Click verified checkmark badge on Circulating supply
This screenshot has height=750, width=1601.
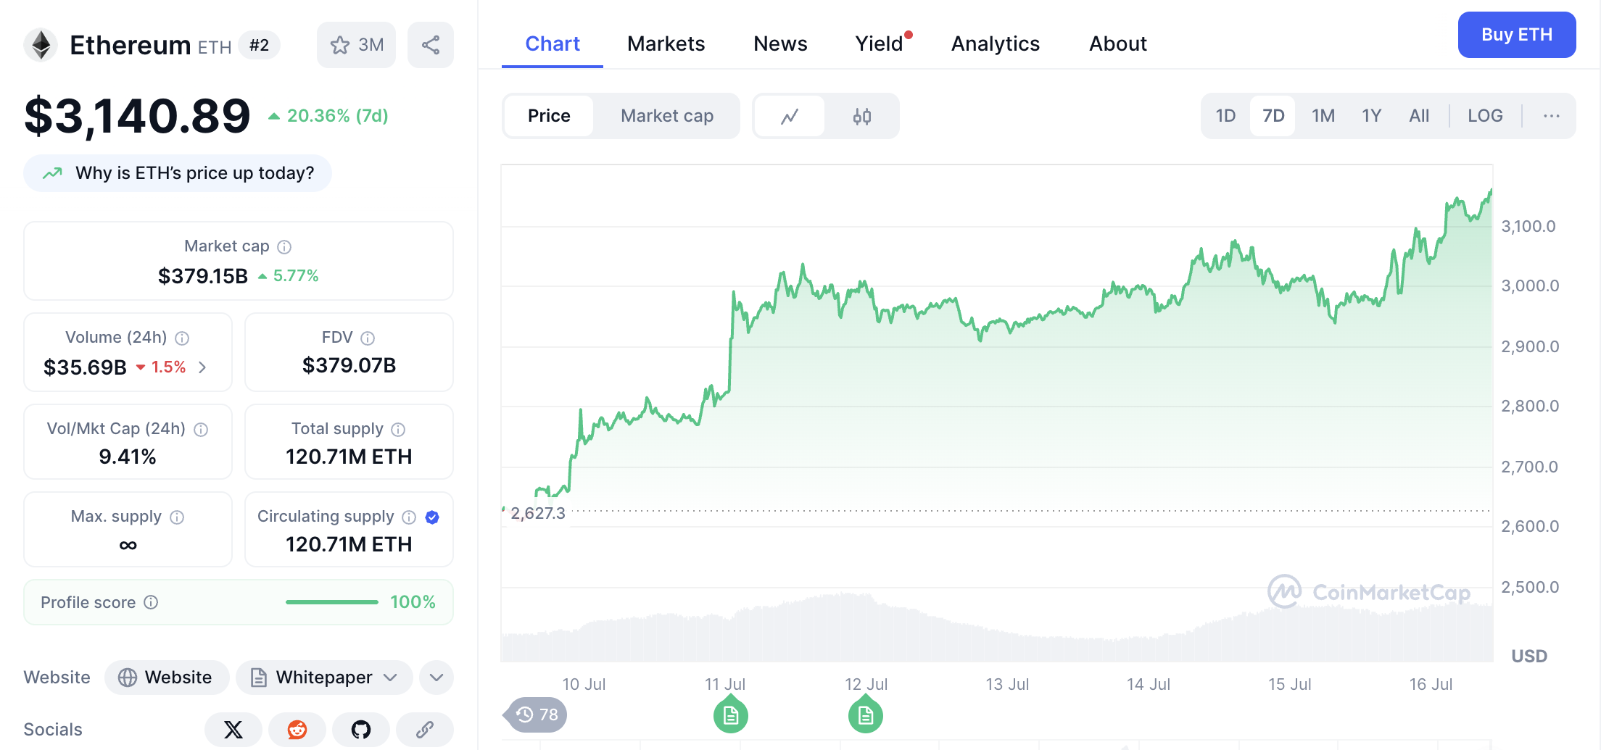pyautogui.click(x=432, y=517)
